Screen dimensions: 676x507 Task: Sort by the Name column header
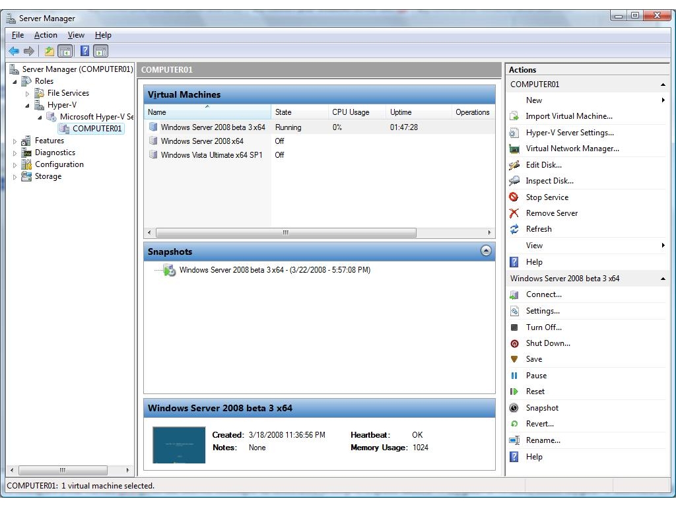click(207, 112)
